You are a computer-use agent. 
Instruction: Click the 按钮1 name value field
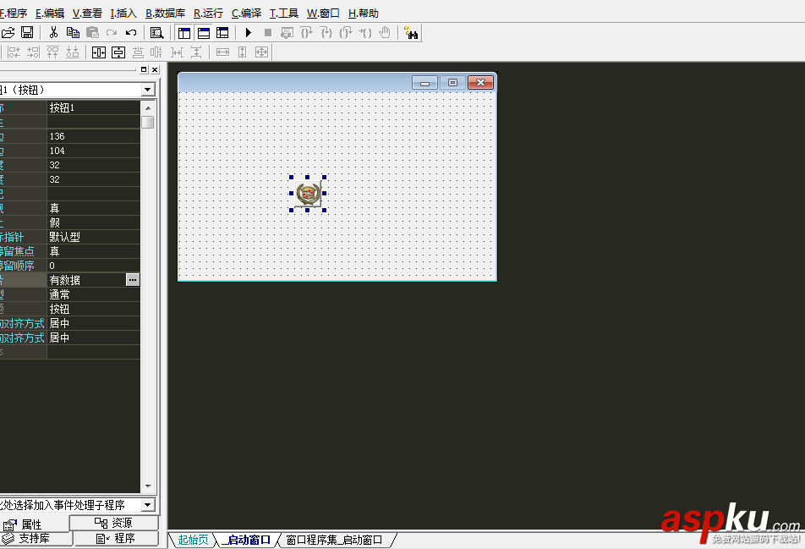pyautogui.click(x=93, y=107)
